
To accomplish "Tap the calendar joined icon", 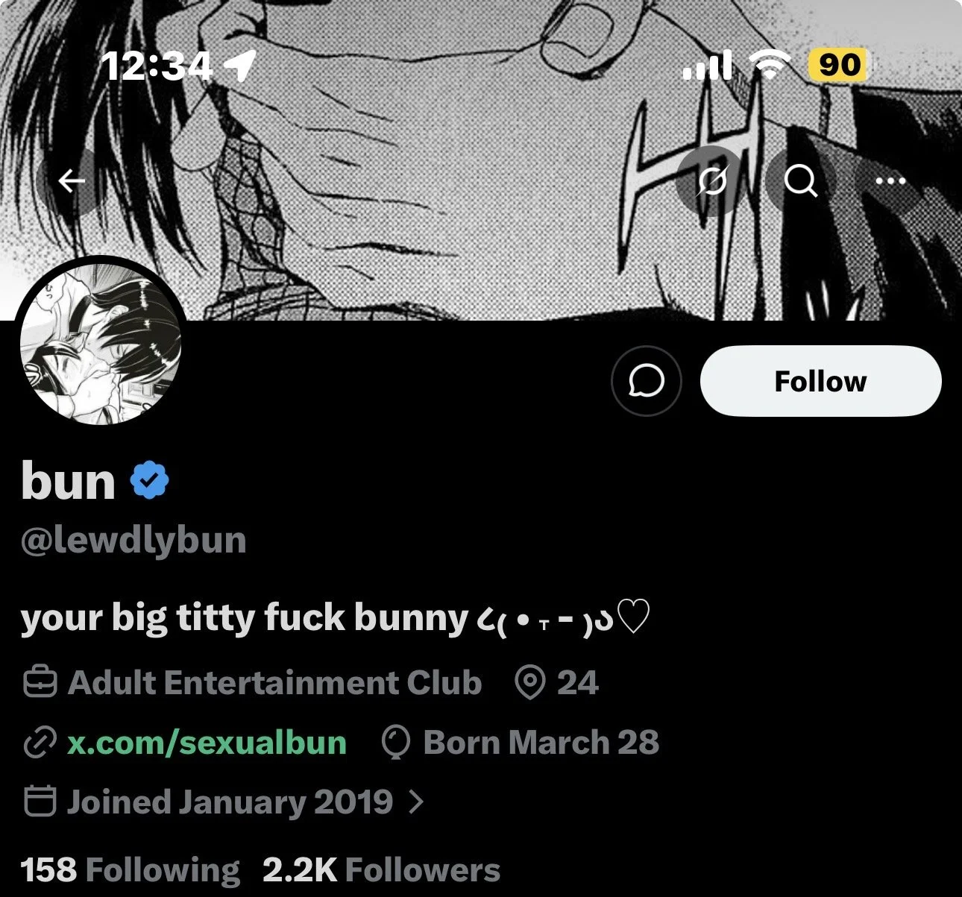I will click(x=40, y=802).
